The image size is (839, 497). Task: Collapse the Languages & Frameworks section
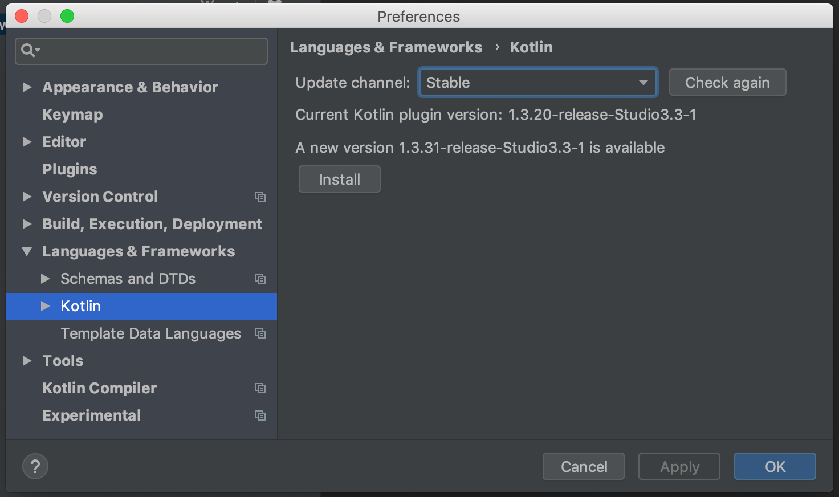tap(27, 251)
